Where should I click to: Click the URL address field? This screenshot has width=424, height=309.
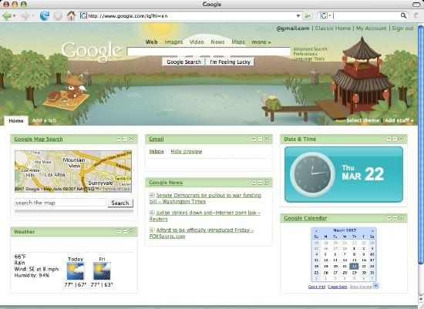(190, 16)
